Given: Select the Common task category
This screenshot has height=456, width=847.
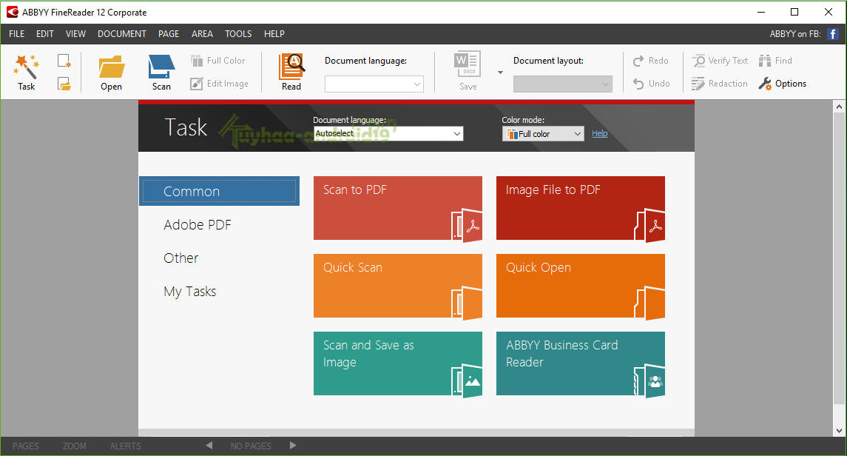Looking at the screenshot, I should click(219, 191).
